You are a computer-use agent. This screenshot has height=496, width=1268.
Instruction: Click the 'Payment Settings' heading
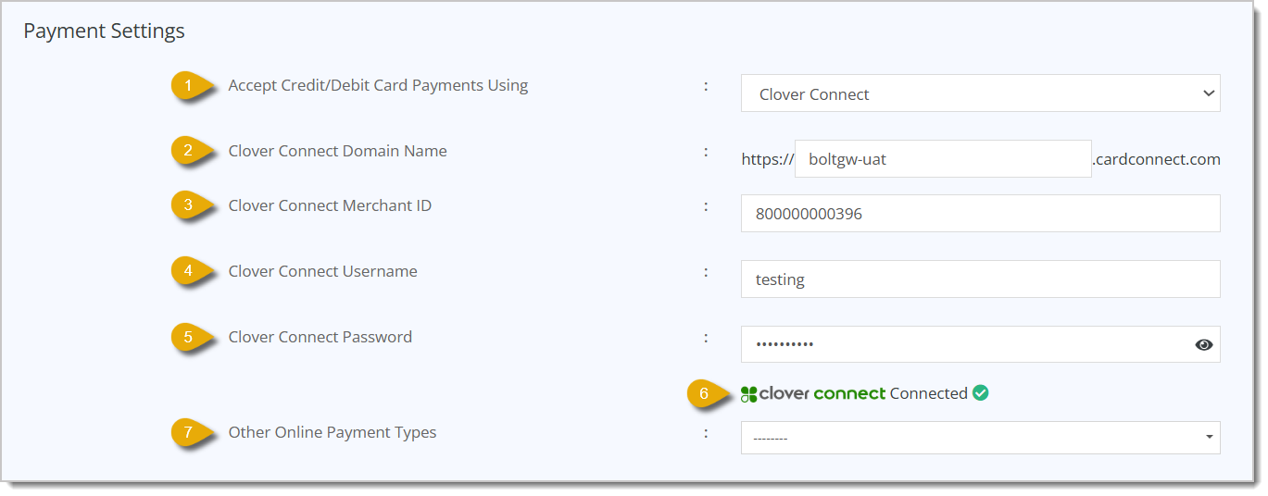click(104, 31)
